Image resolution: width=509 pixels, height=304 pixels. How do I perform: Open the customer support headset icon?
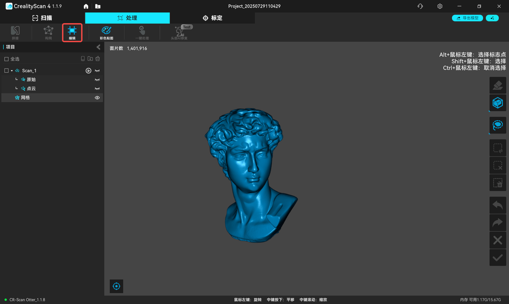pos(420,6)
